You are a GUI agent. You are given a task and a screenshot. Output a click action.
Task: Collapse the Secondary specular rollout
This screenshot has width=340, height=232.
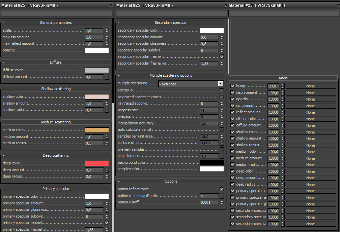[171, 23]
